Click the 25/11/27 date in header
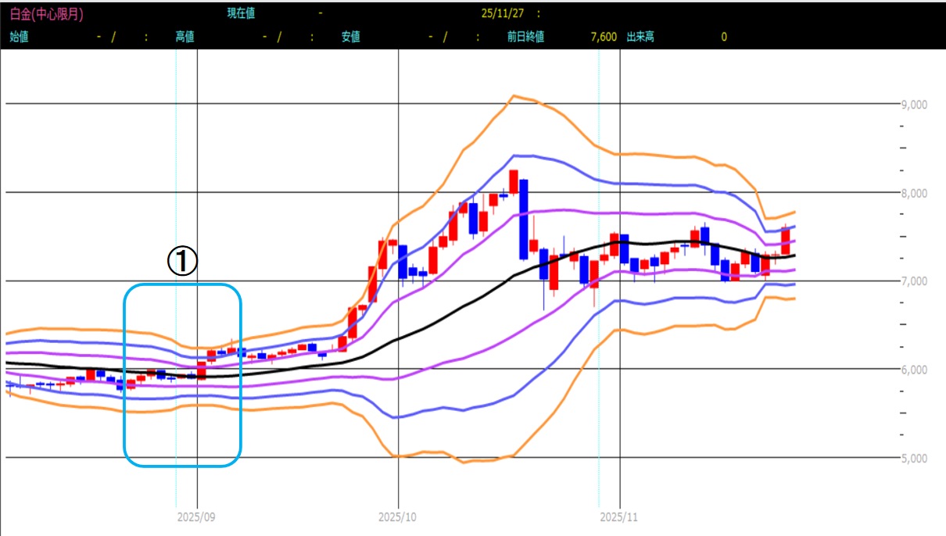 point(501,13)
